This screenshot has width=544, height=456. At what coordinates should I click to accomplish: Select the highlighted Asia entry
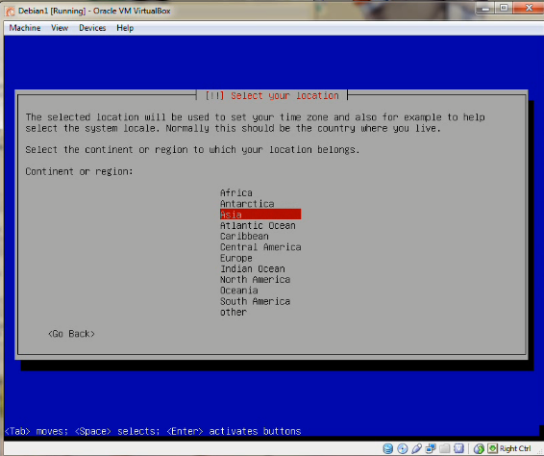coord(260,215)
